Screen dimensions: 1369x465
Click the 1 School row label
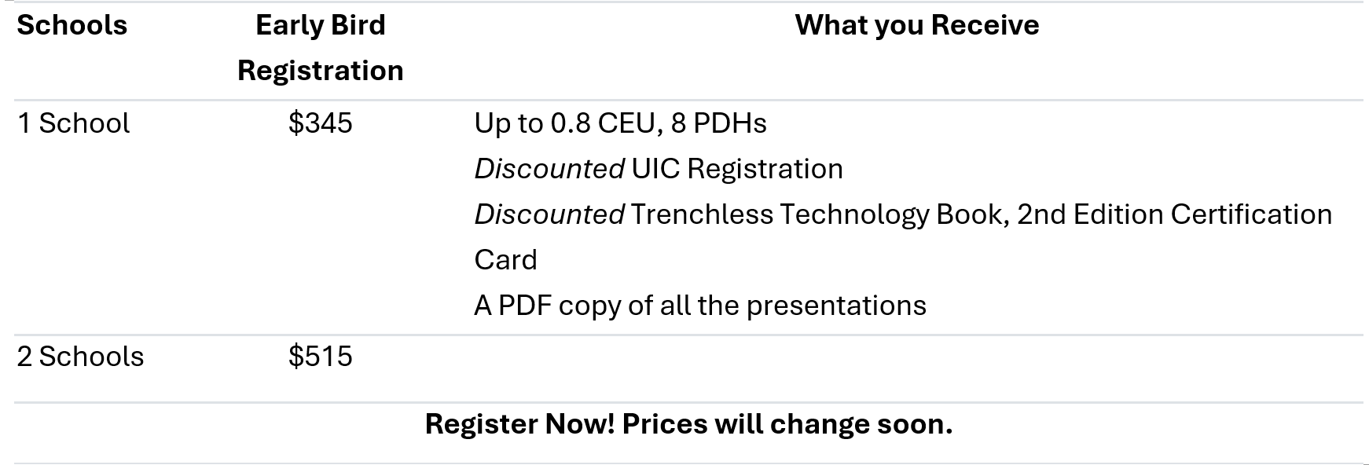73,123
